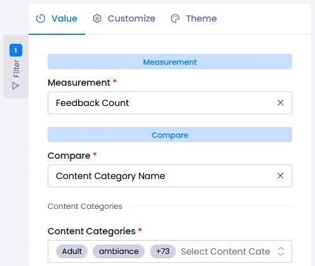Clear the Feedback Count measurement selection

tap(280, 103)
